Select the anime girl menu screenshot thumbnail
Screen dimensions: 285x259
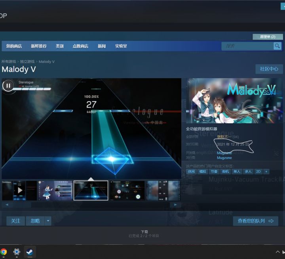(x=55, y=190)
